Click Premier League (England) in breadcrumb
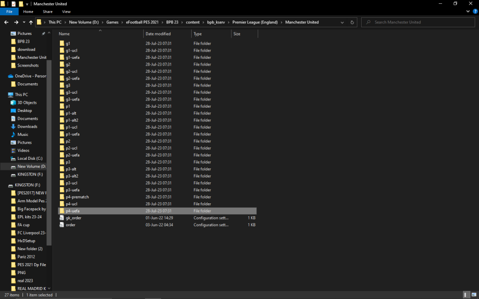Screen dimensions: 479x299 point(255,22)
